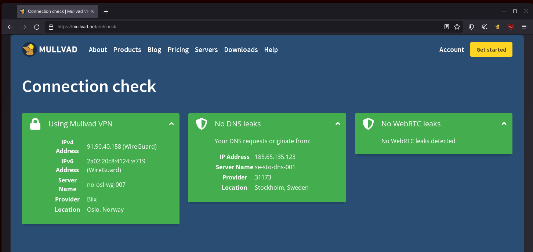Open the Servers navigation item
Screen dimensions: 533x252
point(206,49)
